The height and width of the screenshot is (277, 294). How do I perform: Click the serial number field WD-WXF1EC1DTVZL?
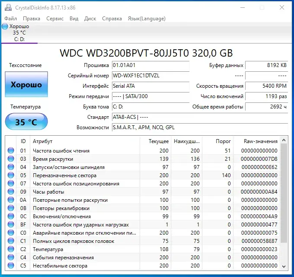150,76
